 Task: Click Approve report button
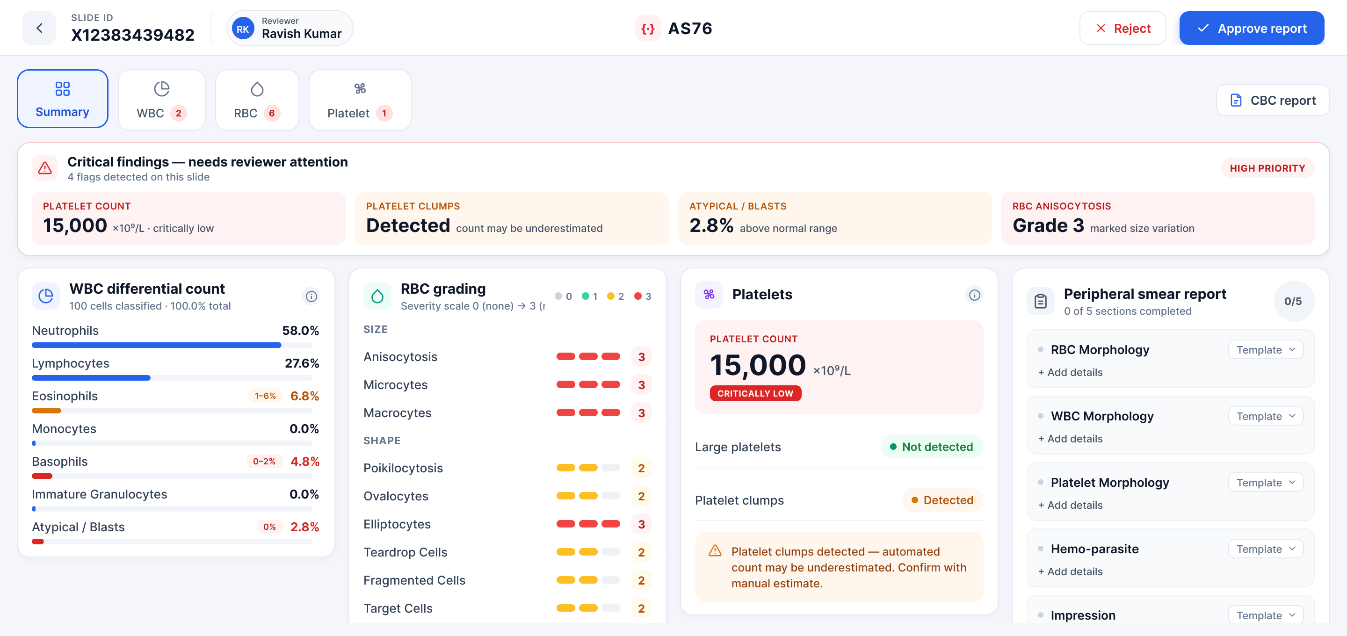[x=1251, y=28]
